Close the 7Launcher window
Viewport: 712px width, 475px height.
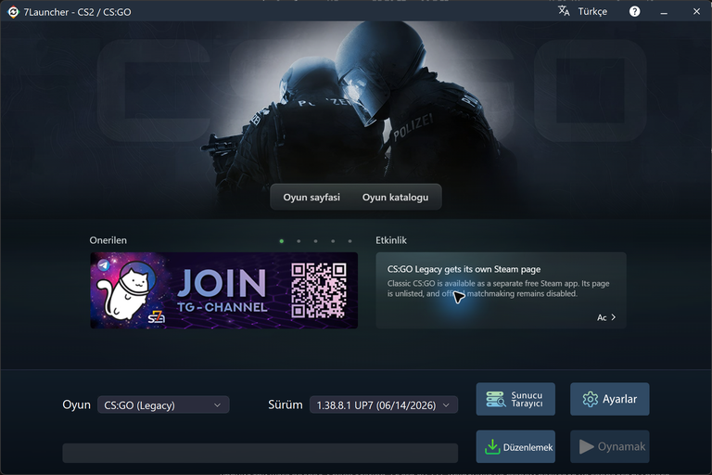coord(696,11)
